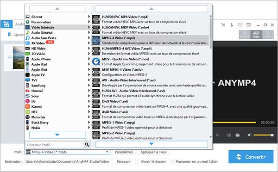Click the format list vertical scrollbar
278x172 pixels.
click(x=210, y=33)
